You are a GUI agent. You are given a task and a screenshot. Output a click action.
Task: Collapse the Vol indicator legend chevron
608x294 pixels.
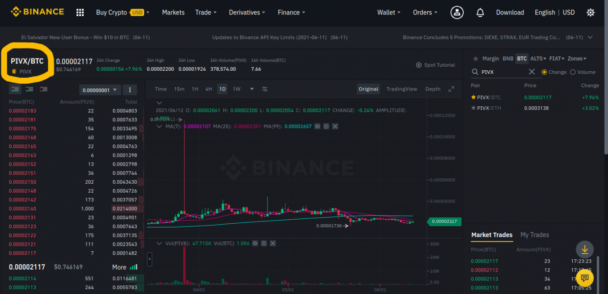[x=159, y=243]
